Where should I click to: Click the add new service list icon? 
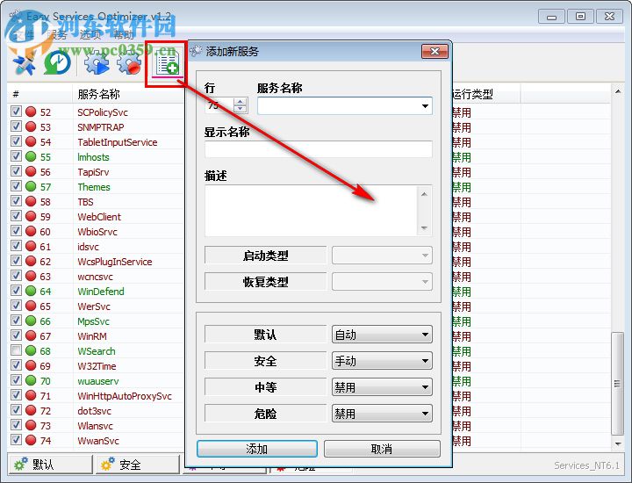167,64
